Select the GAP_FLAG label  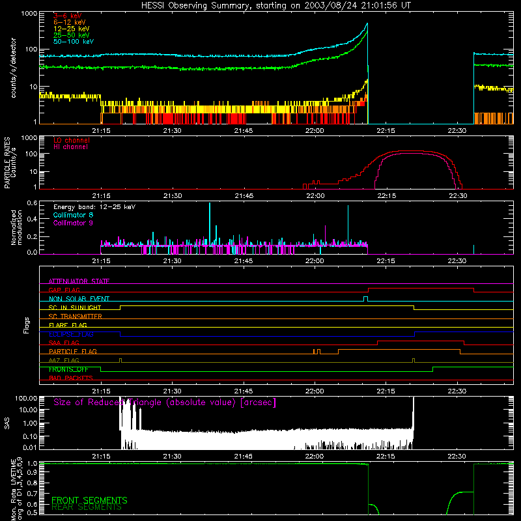pyautogui.click(x=64, y=290)
